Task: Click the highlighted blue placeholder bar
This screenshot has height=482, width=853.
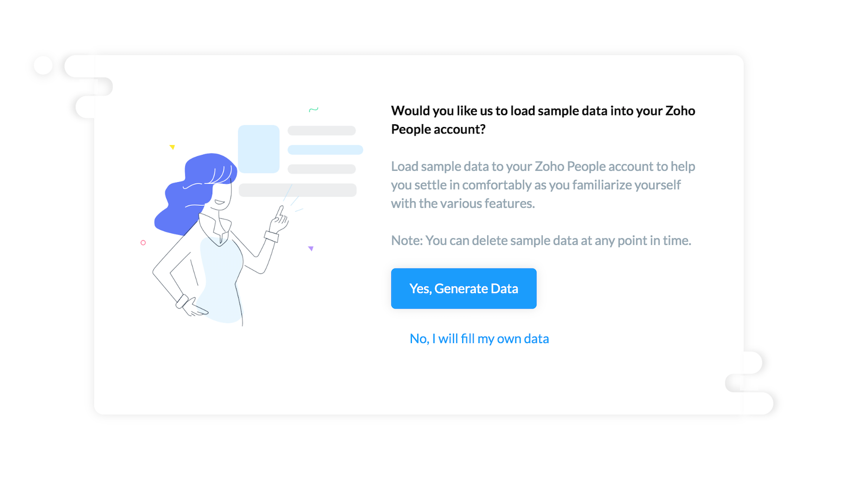Action: 325,150
